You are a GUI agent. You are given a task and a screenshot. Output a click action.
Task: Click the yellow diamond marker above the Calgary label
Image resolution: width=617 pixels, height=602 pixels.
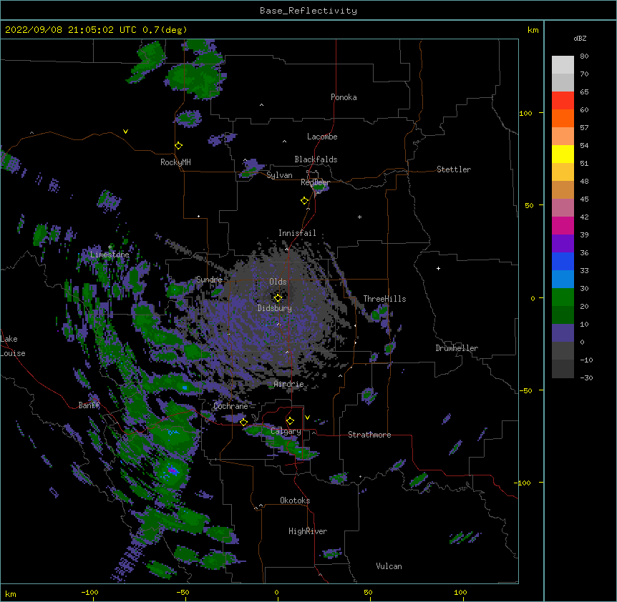[x=290, y=421]
